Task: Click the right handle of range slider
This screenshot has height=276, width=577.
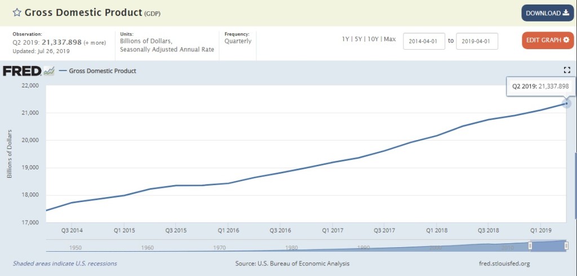Action: pyautogui.click(x=566, y=245)
